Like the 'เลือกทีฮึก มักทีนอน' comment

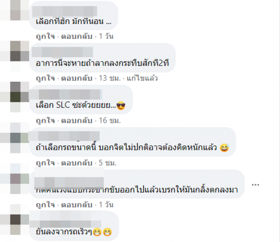click(45, 36)
